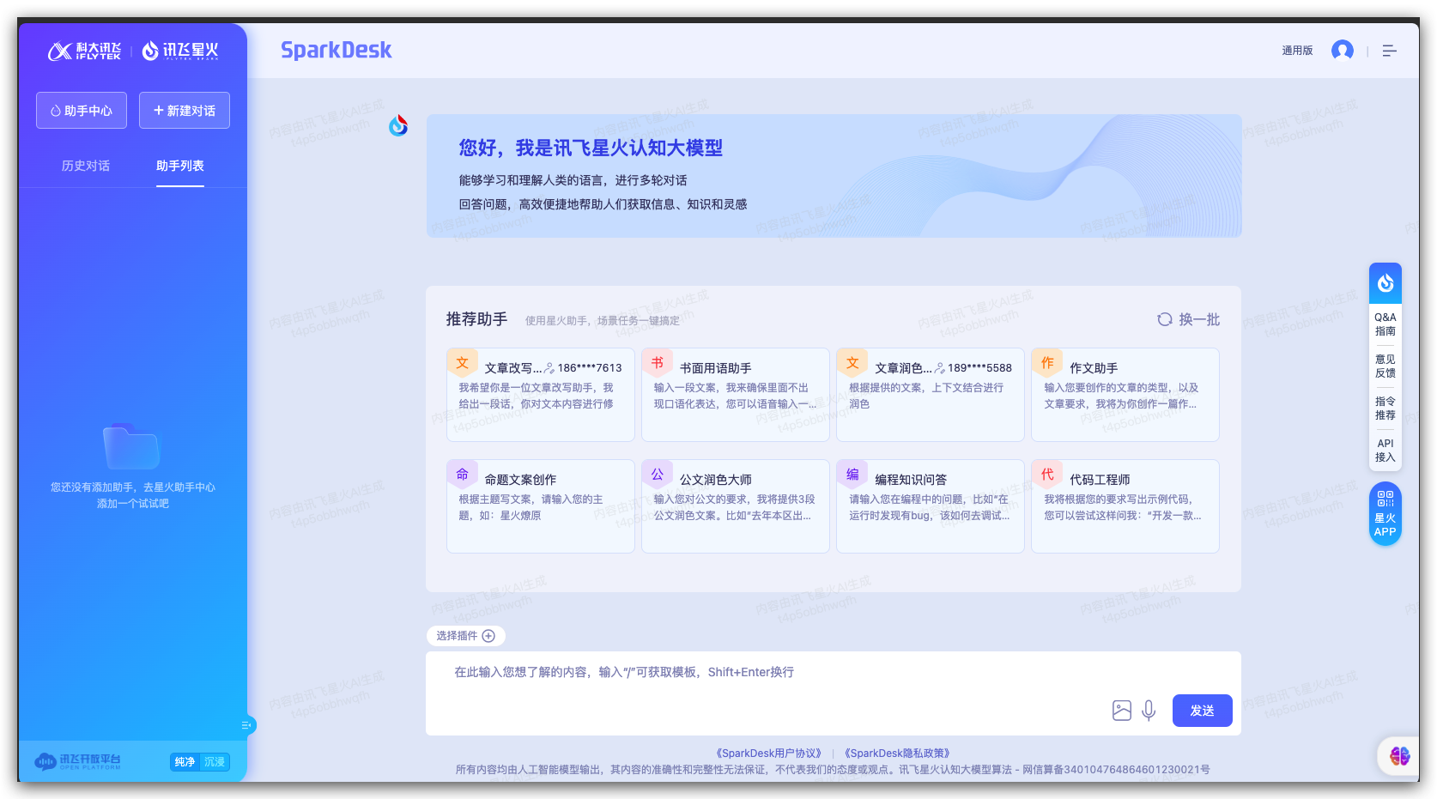Collapse the sidebar with the edge toggle
Screen dimensions: 1437x799
tap(246, 725)
